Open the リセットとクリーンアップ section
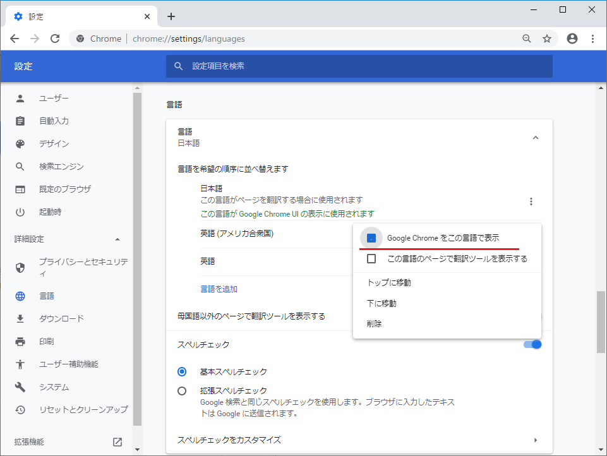607x456 pixels. click(83, 409)
